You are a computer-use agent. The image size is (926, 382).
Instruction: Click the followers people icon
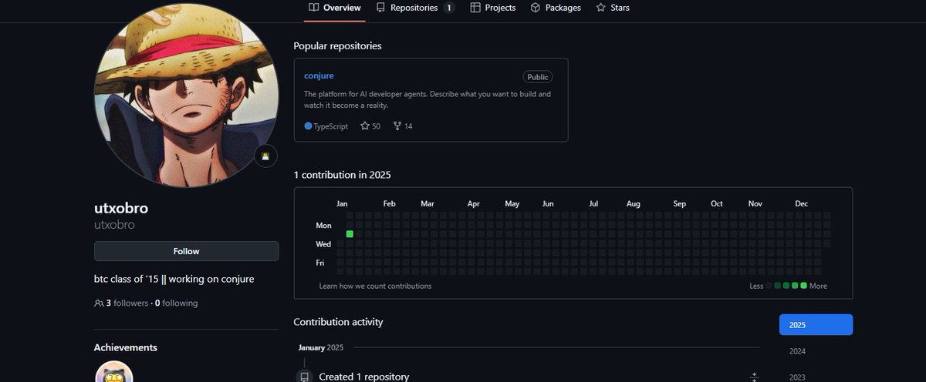(x=99, y=303)
